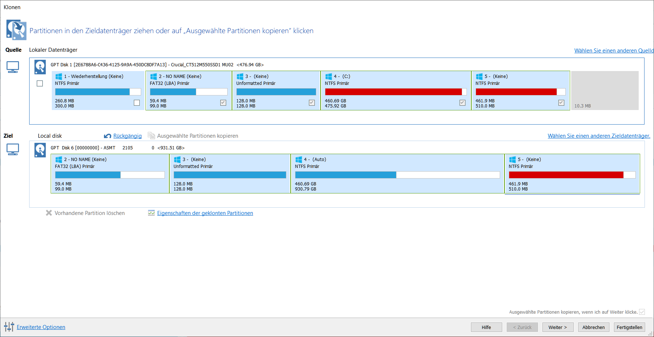This screenshot has height=337, width=654.
Task: Click Windows logo of target partition 2 NO NAME
Action: [59, 160]
